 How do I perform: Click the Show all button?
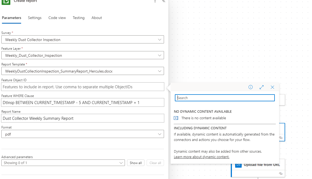pos(135,163)
